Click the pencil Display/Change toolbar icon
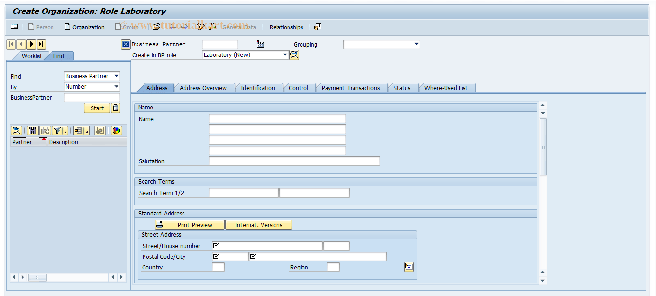The width and height of the screenshot is (656, 296). pyautogui.click(x=201, y=27)
